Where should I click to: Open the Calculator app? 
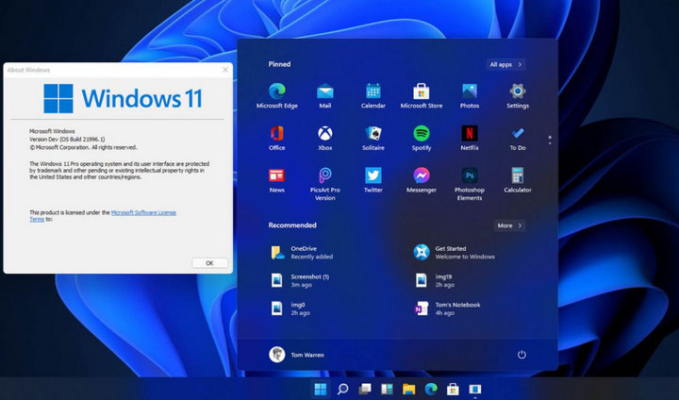(x=518, y=180)
